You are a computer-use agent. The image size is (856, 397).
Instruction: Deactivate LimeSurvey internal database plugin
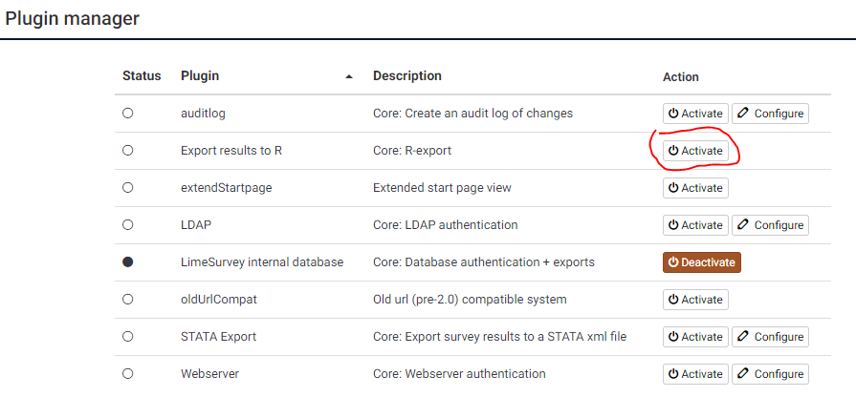702,261
